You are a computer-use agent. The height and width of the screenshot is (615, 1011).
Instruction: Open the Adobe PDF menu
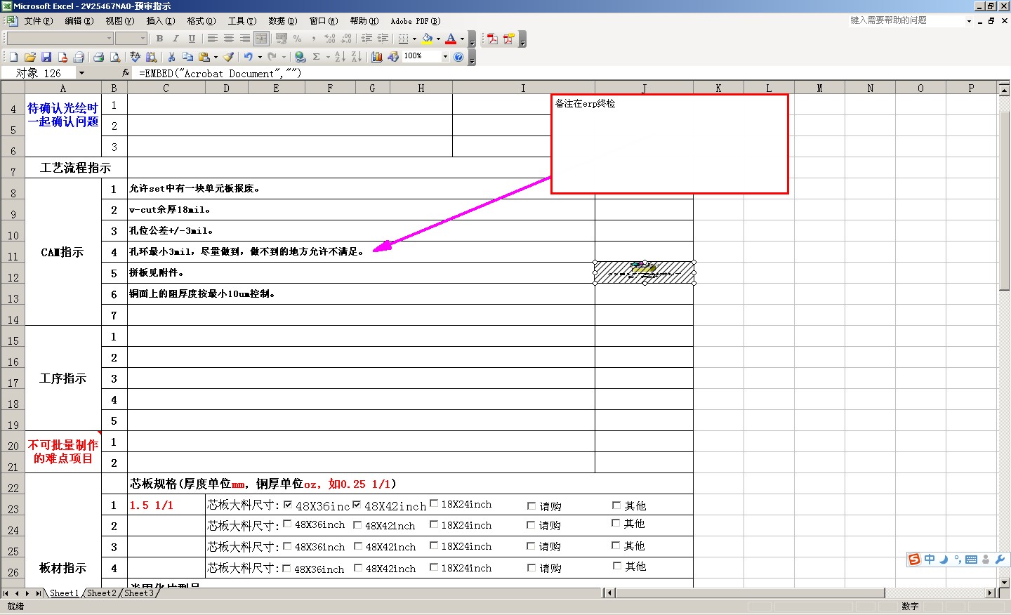[x=415, y=21]
